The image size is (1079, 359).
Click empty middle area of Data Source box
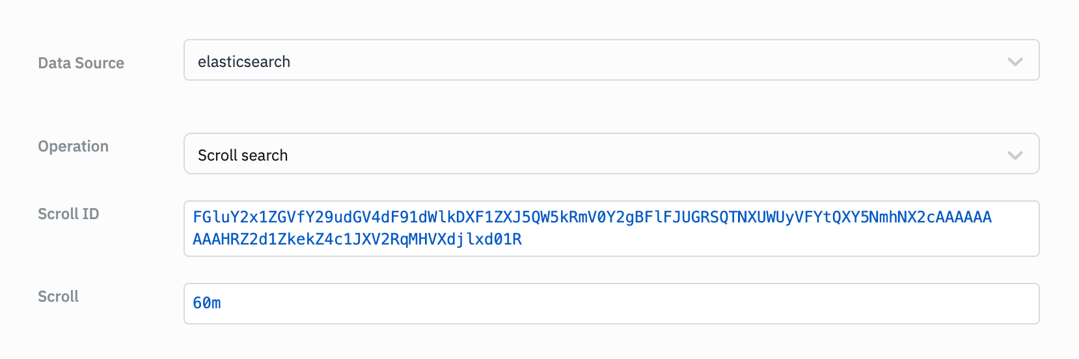point(612,60)
